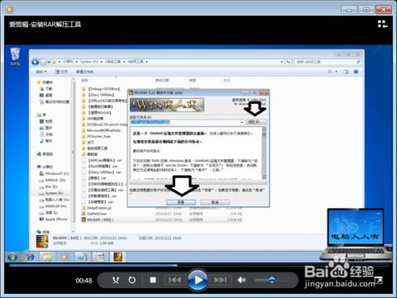Click the Start orb on the taskbar

12,258
